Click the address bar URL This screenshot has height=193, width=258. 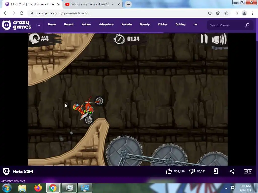[x=62, y=13]
